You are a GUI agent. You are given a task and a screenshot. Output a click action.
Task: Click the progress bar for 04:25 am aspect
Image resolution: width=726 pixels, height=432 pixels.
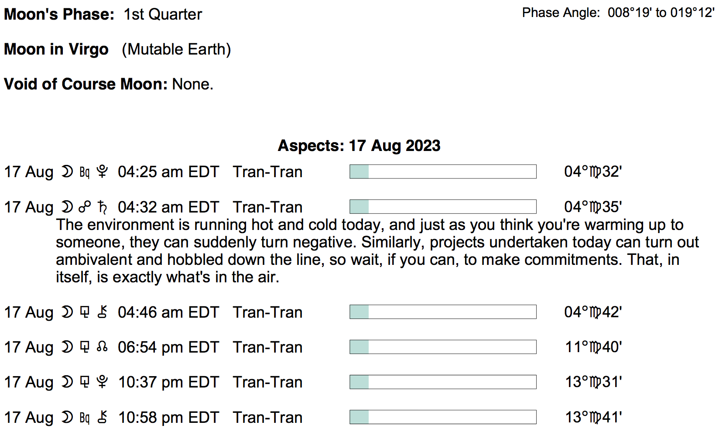pyautogui.click(x=443, y=171)
